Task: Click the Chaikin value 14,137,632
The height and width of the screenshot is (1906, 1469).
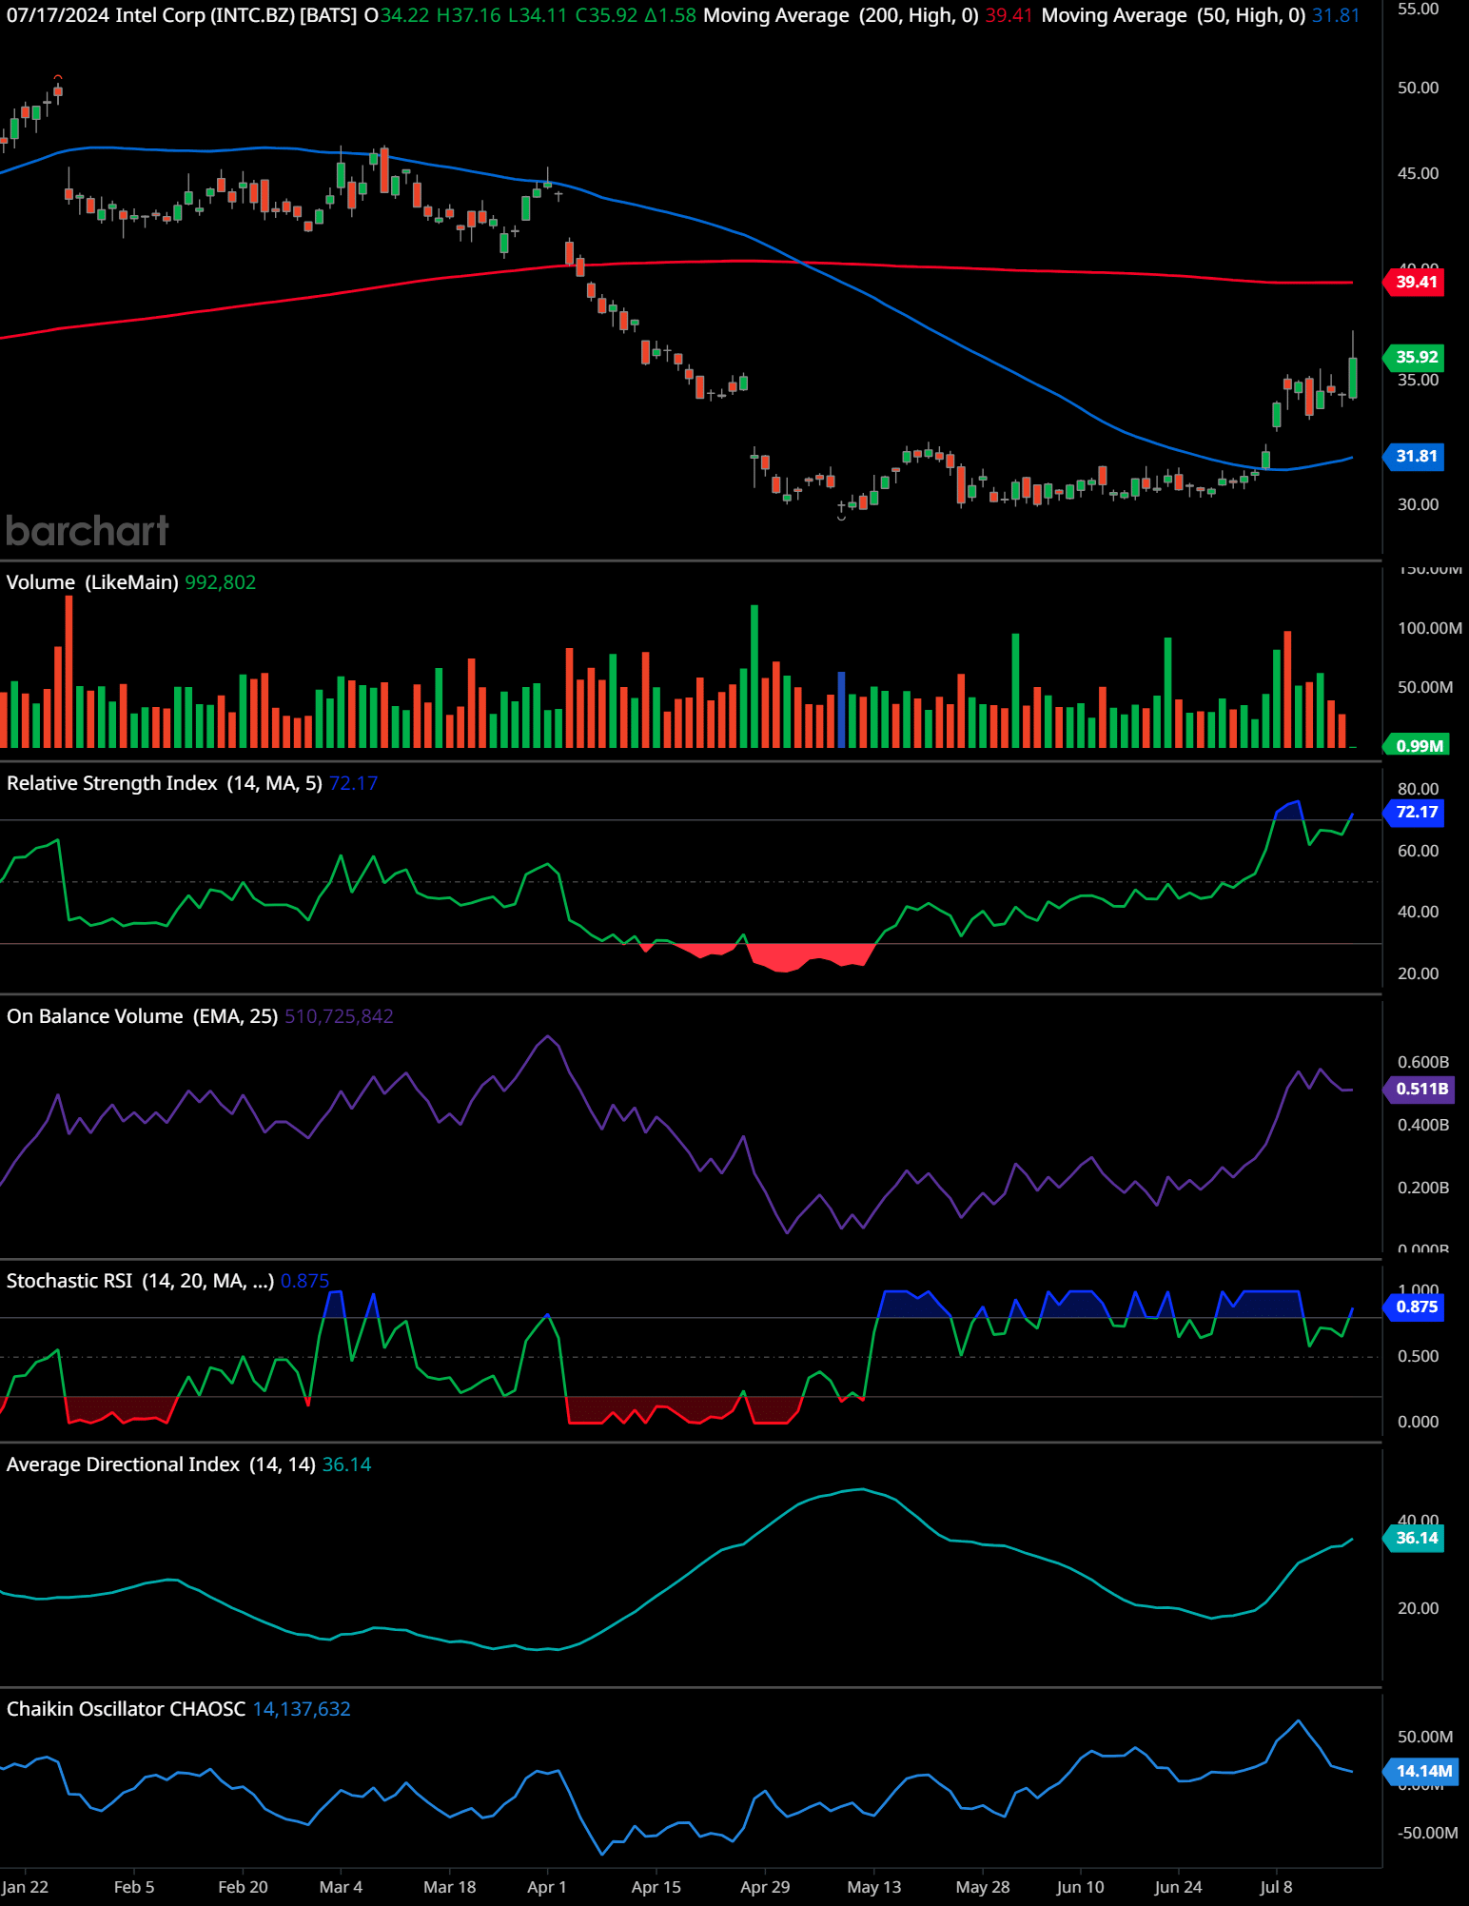Action: coord(302,1709)
